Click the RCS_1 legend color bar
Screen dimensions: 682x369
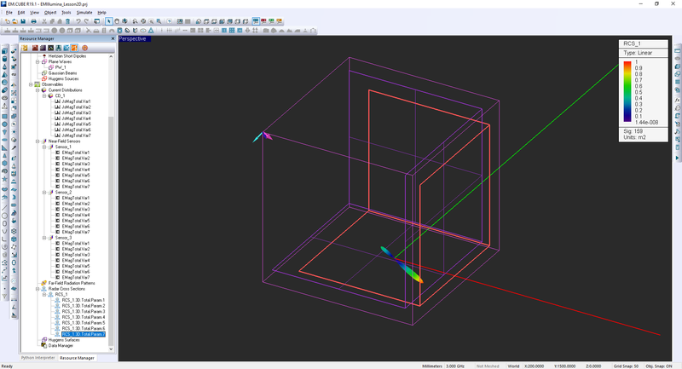627,89
